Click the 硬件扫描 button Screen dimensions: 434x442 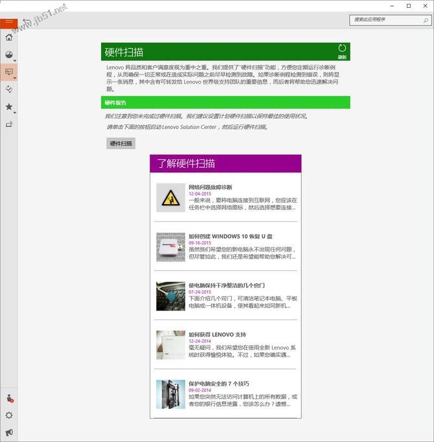click(120, 143)
